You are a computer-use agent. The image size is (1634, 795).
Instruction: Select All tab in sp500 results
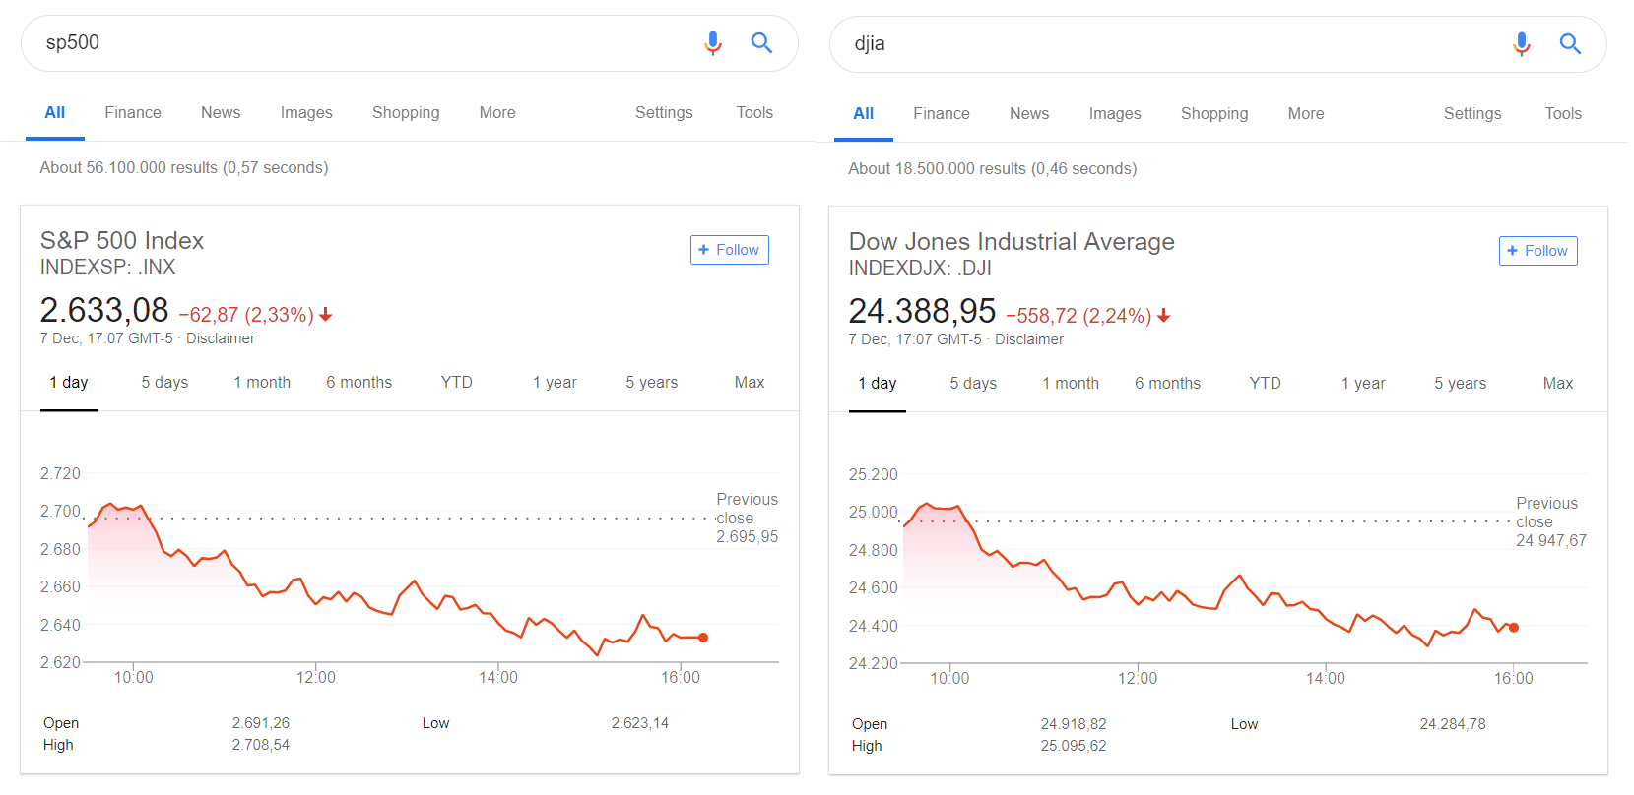coord(55,112)
